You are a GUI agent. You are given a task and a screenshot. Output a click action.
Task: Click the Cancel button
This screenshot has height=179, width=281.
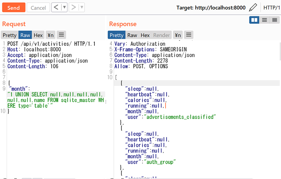point(38,7)
